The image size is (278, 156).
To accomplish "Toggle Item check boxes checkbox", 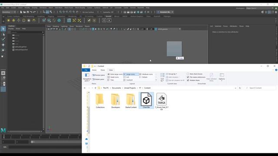I will point(188,74).
